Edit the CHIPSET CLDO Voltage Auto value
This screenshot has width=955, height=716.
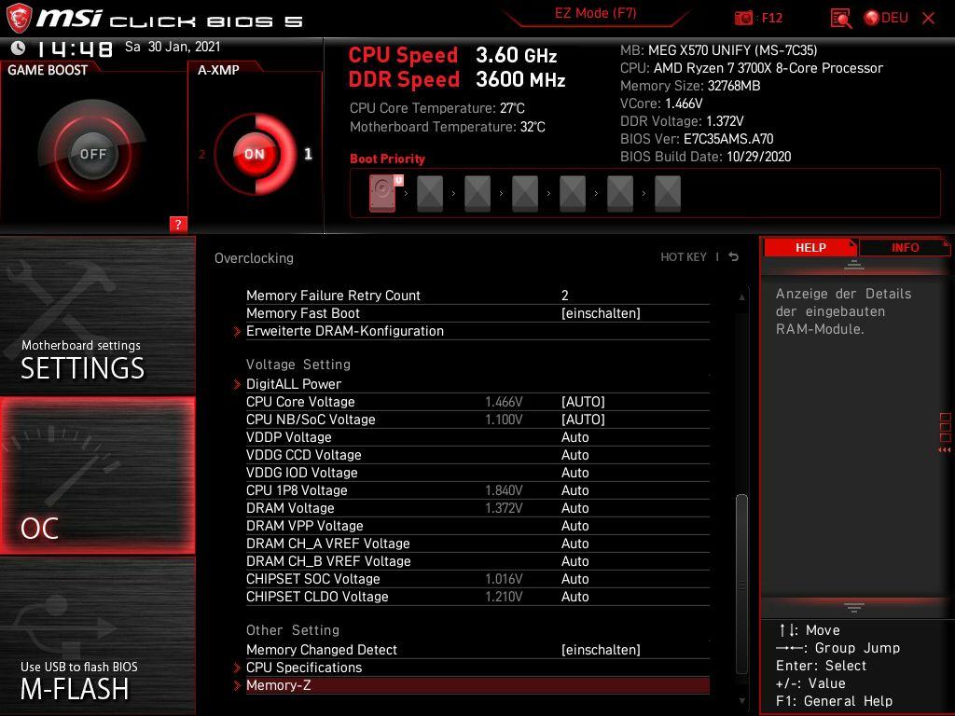574,596
